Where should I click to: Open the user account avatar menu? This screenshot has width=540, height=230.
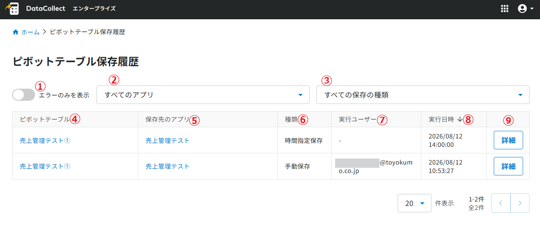point(526,9)
